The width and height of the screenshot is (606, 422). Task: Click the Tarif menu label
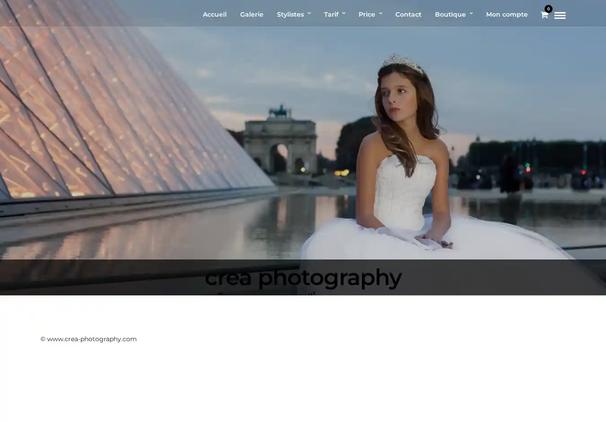[331, 14]
